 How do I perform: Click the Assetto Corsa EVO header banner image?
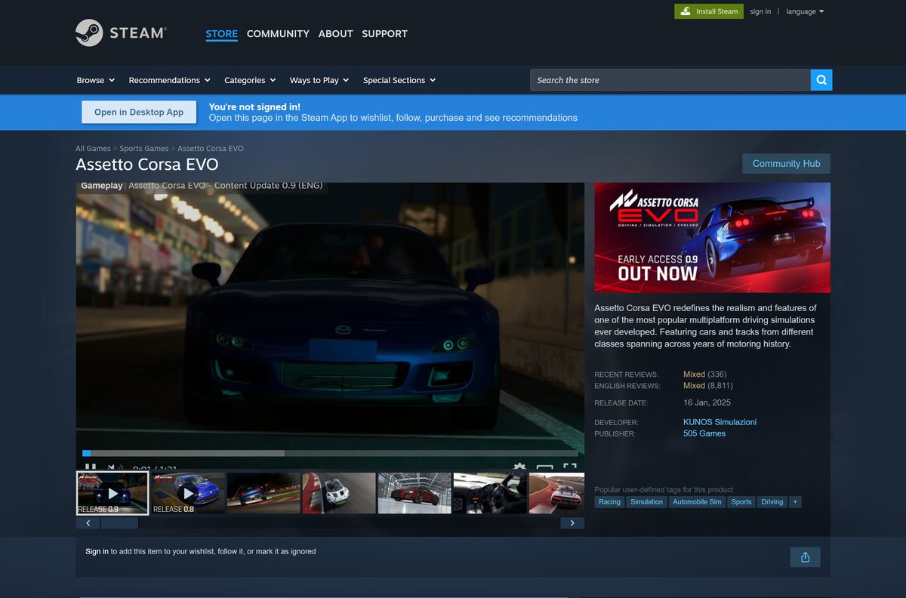tap(712, 237)
